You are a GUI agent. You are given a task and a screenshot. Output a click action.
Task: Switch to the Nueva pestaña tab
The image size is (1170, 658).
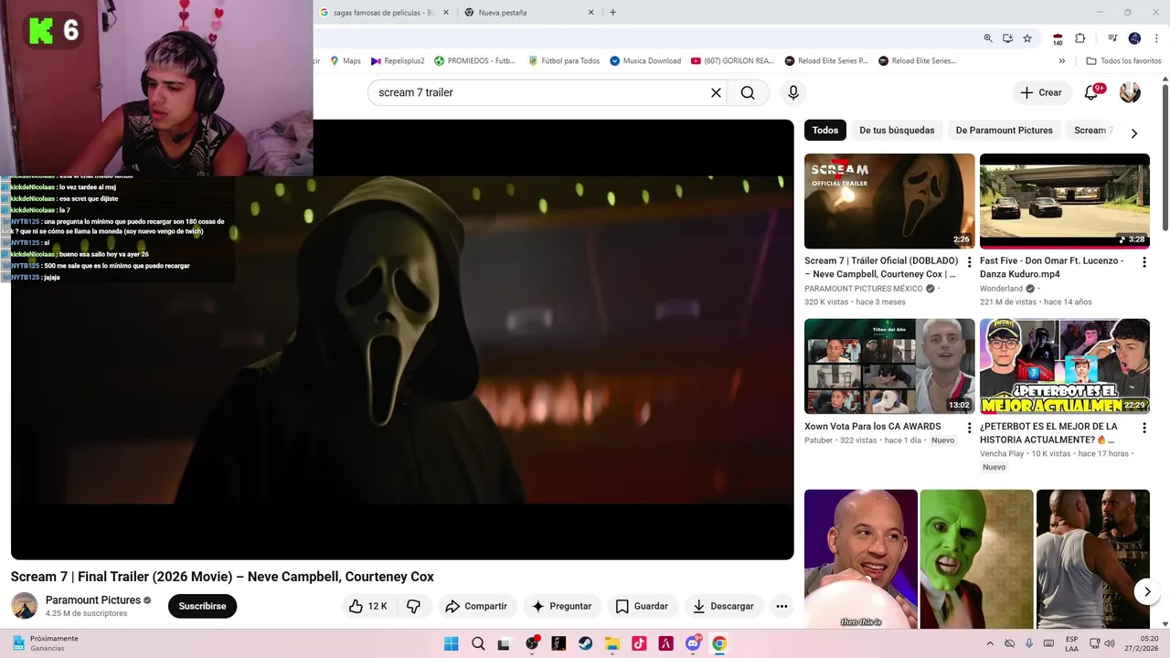[x=529, y=13]
